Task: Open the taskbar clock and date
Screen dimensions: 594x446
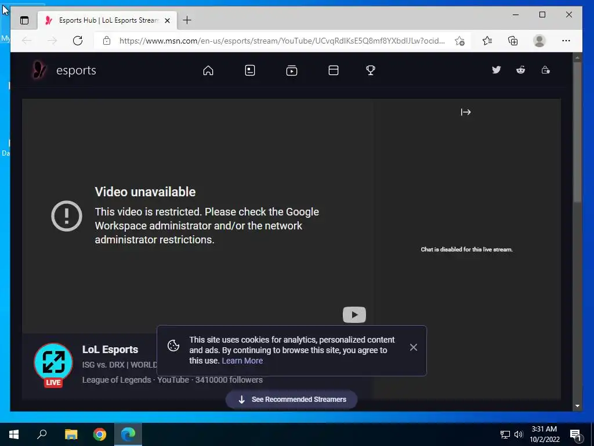Action: tap(544, 434)
